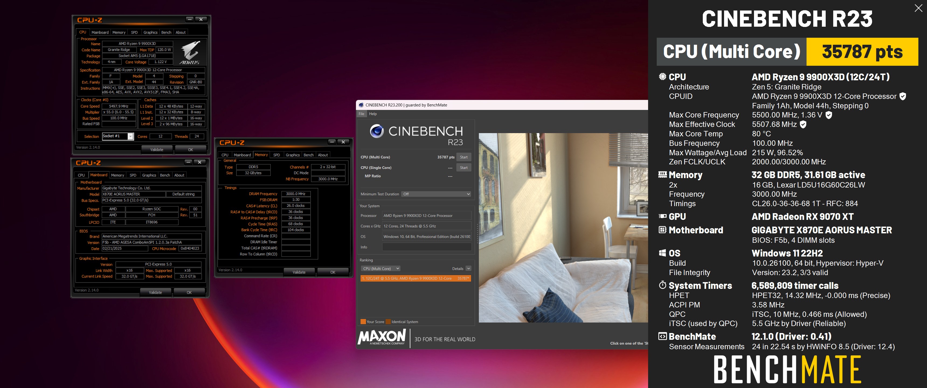Click the Cinebench sphere logo in the app

377,131
